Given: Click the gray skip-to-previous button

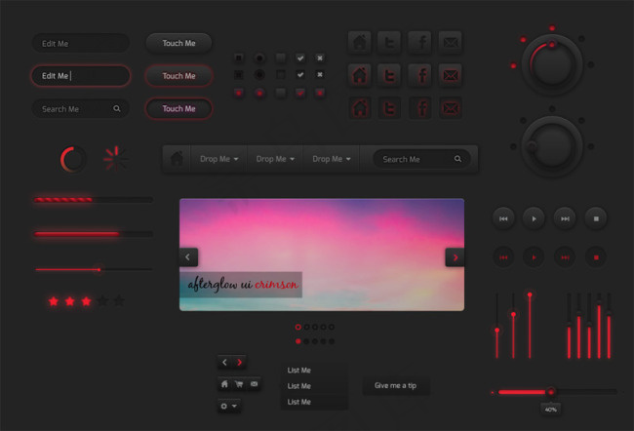Looking at the screenshot, I should (503, 218).
